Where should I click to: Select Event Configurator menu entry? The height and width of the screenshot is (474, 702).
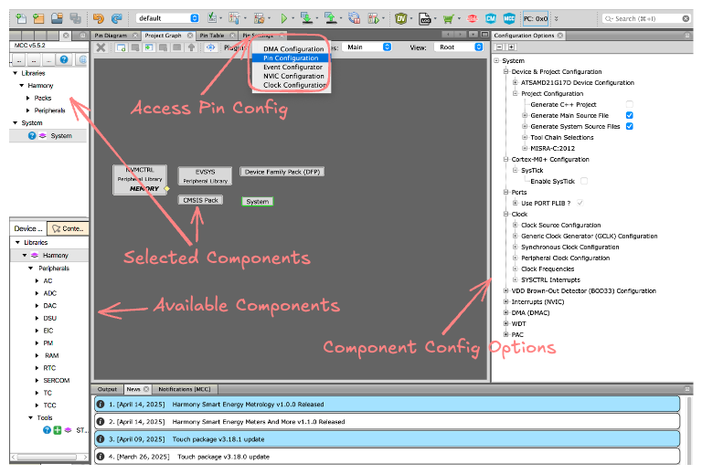(292, 67)
